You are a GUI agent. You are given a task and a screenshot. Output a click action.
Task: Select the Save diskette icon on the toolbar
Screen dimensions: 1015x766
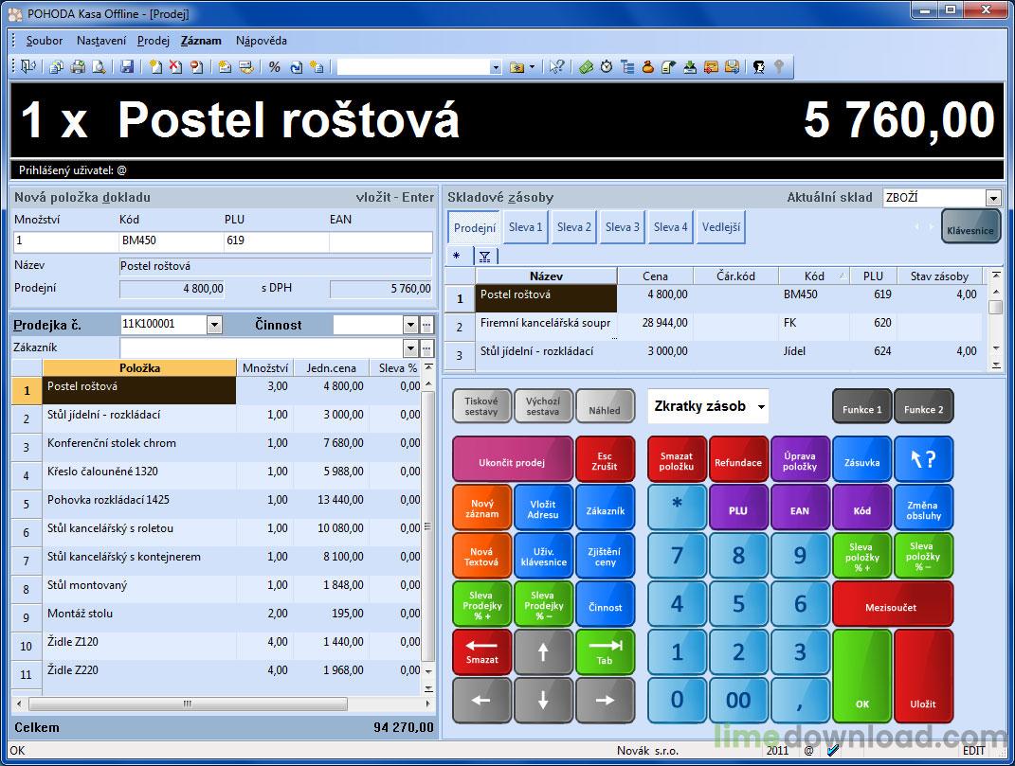(125, 68)
